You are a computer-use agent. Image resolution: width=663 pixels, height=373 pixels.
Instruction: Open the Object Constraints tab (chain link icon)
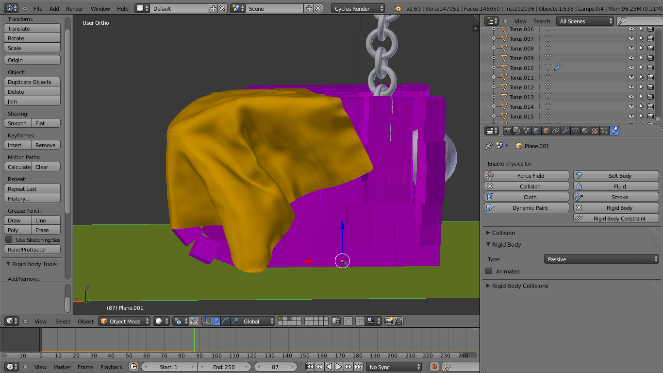click(556, 130)
